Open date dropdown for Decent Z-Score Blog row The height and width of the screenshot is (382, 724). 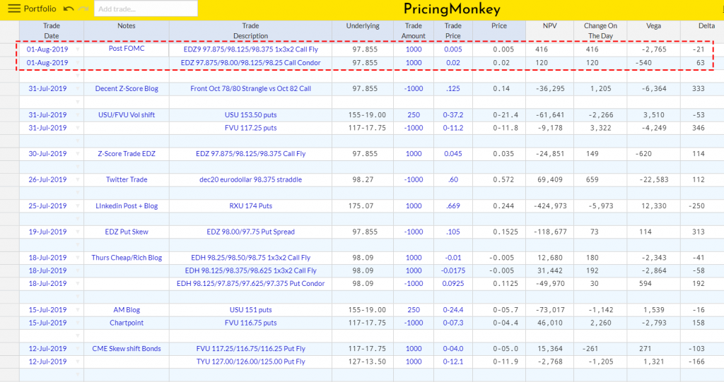coord(78,88)
